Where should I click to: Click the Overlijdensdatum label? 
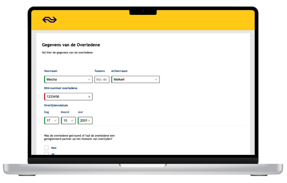[56, 105]
